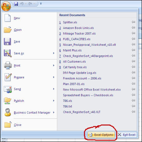This screenshot has height=142, width=142.
Task: Open recent document FUEL_CAPACITIES.xls
Action: (77, 39)
